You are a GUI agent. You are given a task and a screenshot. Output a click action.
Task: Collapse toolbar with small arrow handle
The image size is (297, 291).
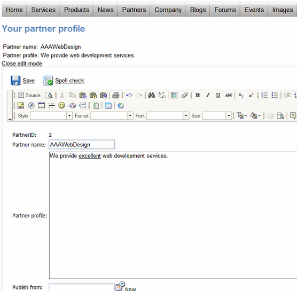click(10, 119)
